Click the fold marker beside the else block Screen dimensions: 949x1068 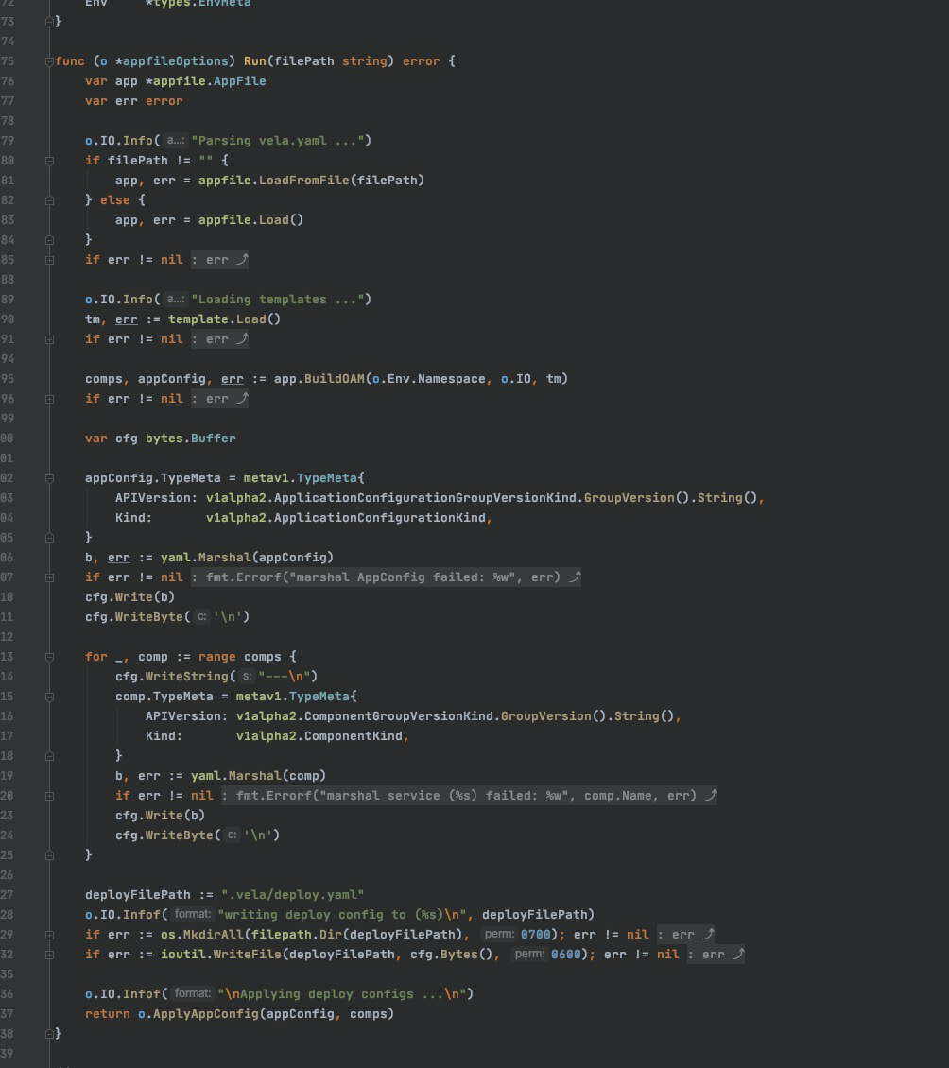click(47, 199)
